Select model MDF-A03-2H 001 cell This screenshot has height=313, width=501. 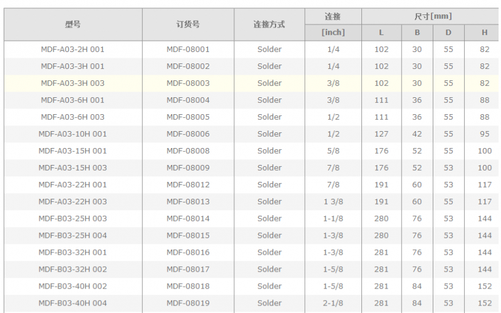73,49
